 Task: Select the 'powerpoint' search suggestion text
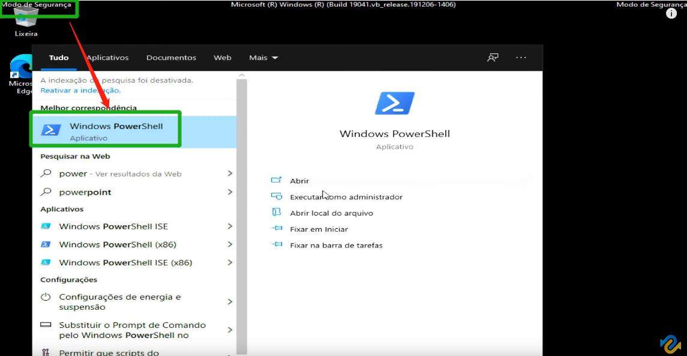point(85,192)
